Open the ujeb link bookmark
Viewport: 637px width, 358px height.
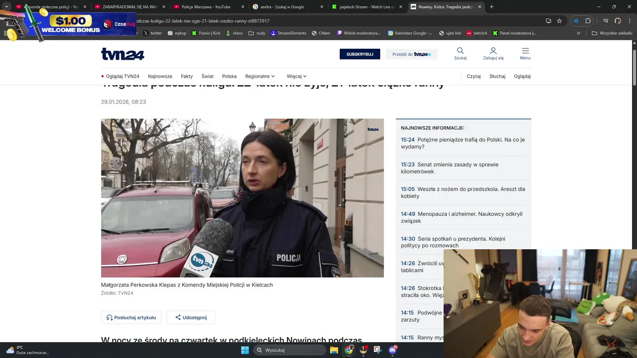coord(450,33)
